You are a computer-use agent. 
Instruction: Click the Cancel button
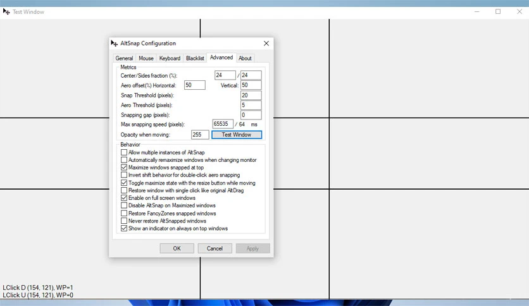click(x=215, y=248)
